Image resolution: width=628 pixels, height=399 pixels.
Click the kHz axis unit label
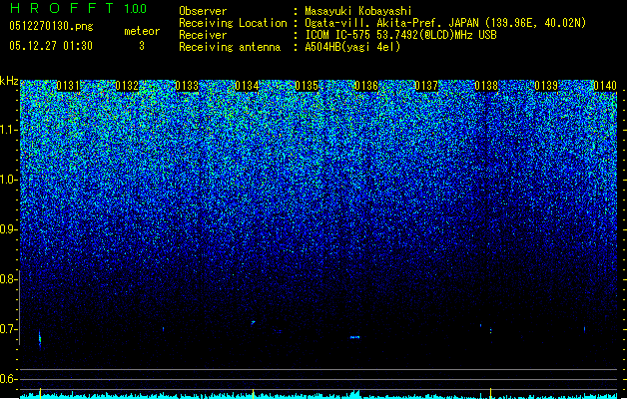click(9, 81)
